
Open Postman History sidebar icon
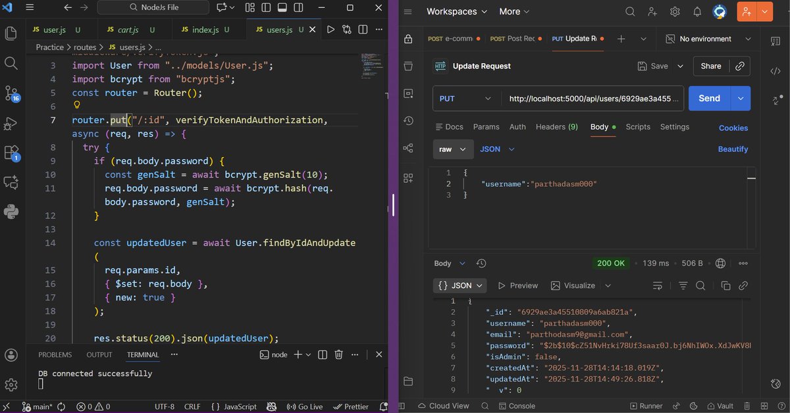coord(408,121)
